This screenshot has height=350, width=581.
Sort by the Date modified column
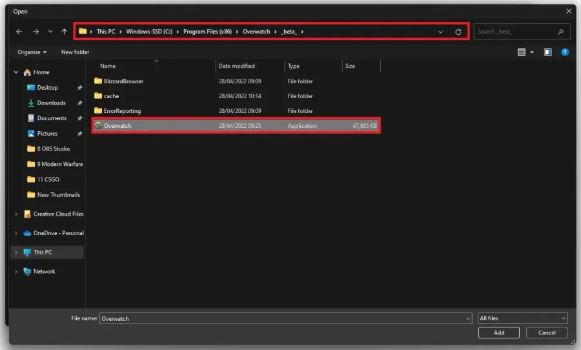pyautogui.click(x=236, y=66)
